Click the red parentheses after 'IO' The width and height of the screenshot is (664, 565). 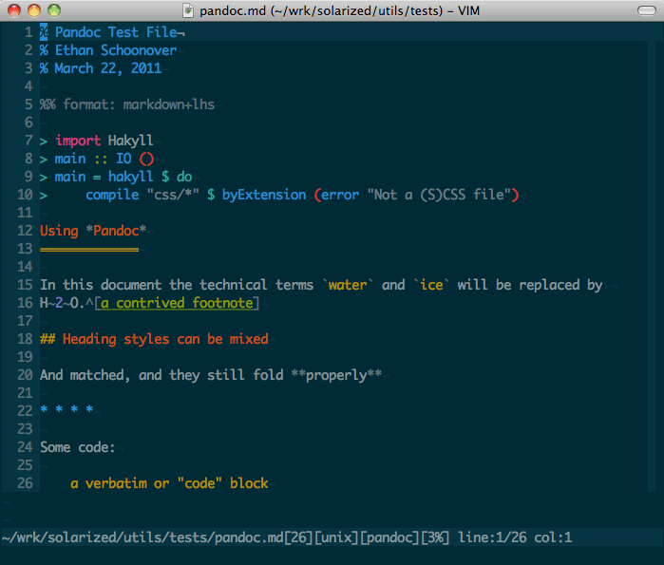pyautogui.click(x=146, y=159)
